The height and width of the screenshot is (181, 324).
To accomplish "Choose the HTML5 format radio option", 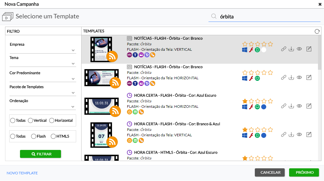I will [53, 136].
